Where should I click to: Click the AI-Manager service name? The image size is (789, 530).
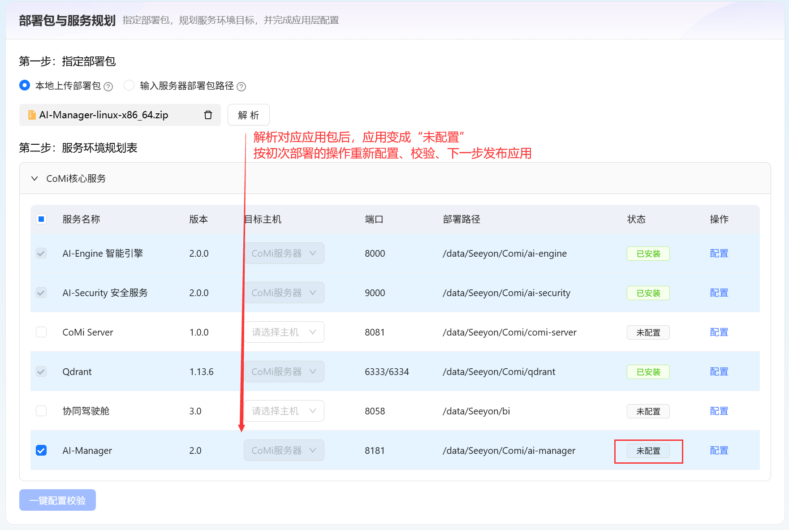pyautogui.click(x=87, y=451)
